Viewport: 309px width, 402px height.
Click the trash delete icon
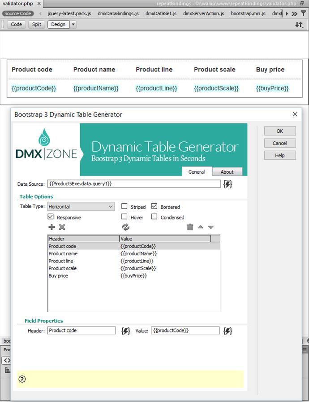pos(190,227)
